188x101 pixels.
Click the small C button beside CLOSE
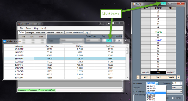click(179, 77)
